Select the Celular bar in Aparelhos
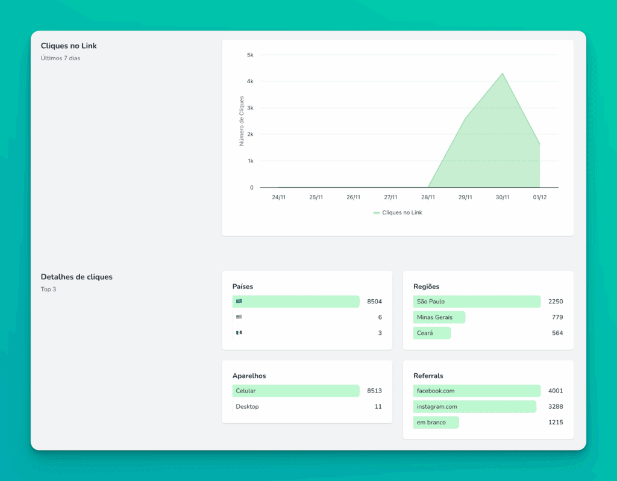617x481 pixels. [x=295, y=391]
